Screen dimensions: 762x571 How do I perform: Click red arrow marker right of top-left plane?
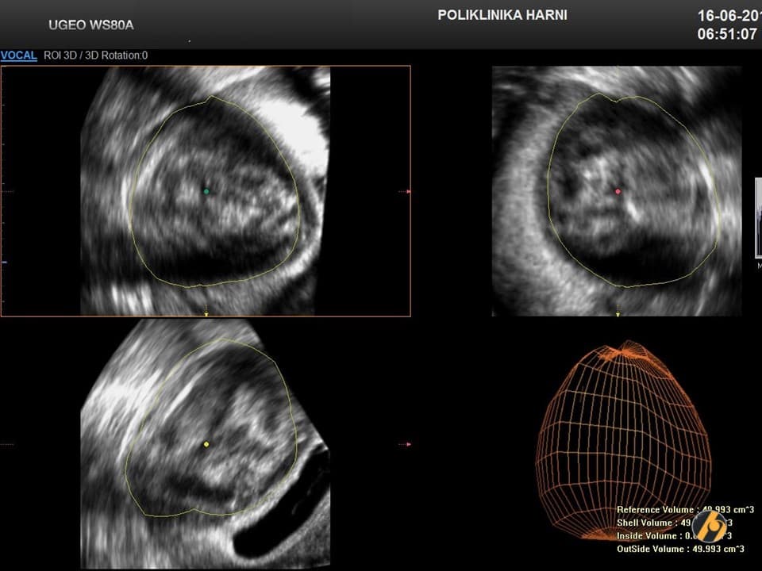(408, 191)
